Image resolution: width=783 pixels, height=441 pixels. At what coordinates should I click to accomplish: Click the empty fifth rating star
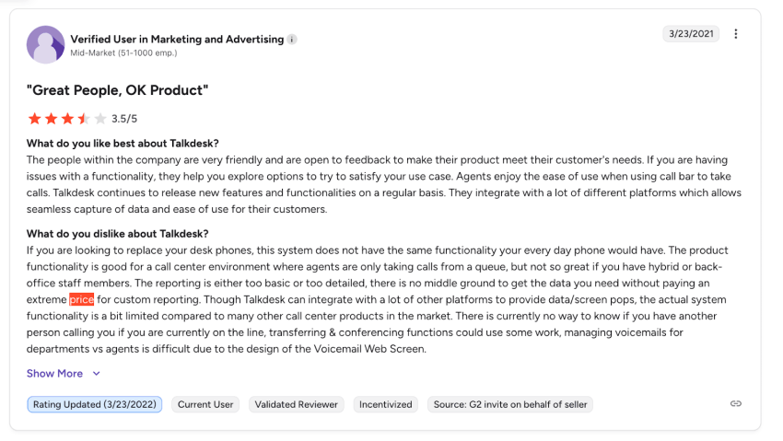pyautogui.click(x=100, y=119)
